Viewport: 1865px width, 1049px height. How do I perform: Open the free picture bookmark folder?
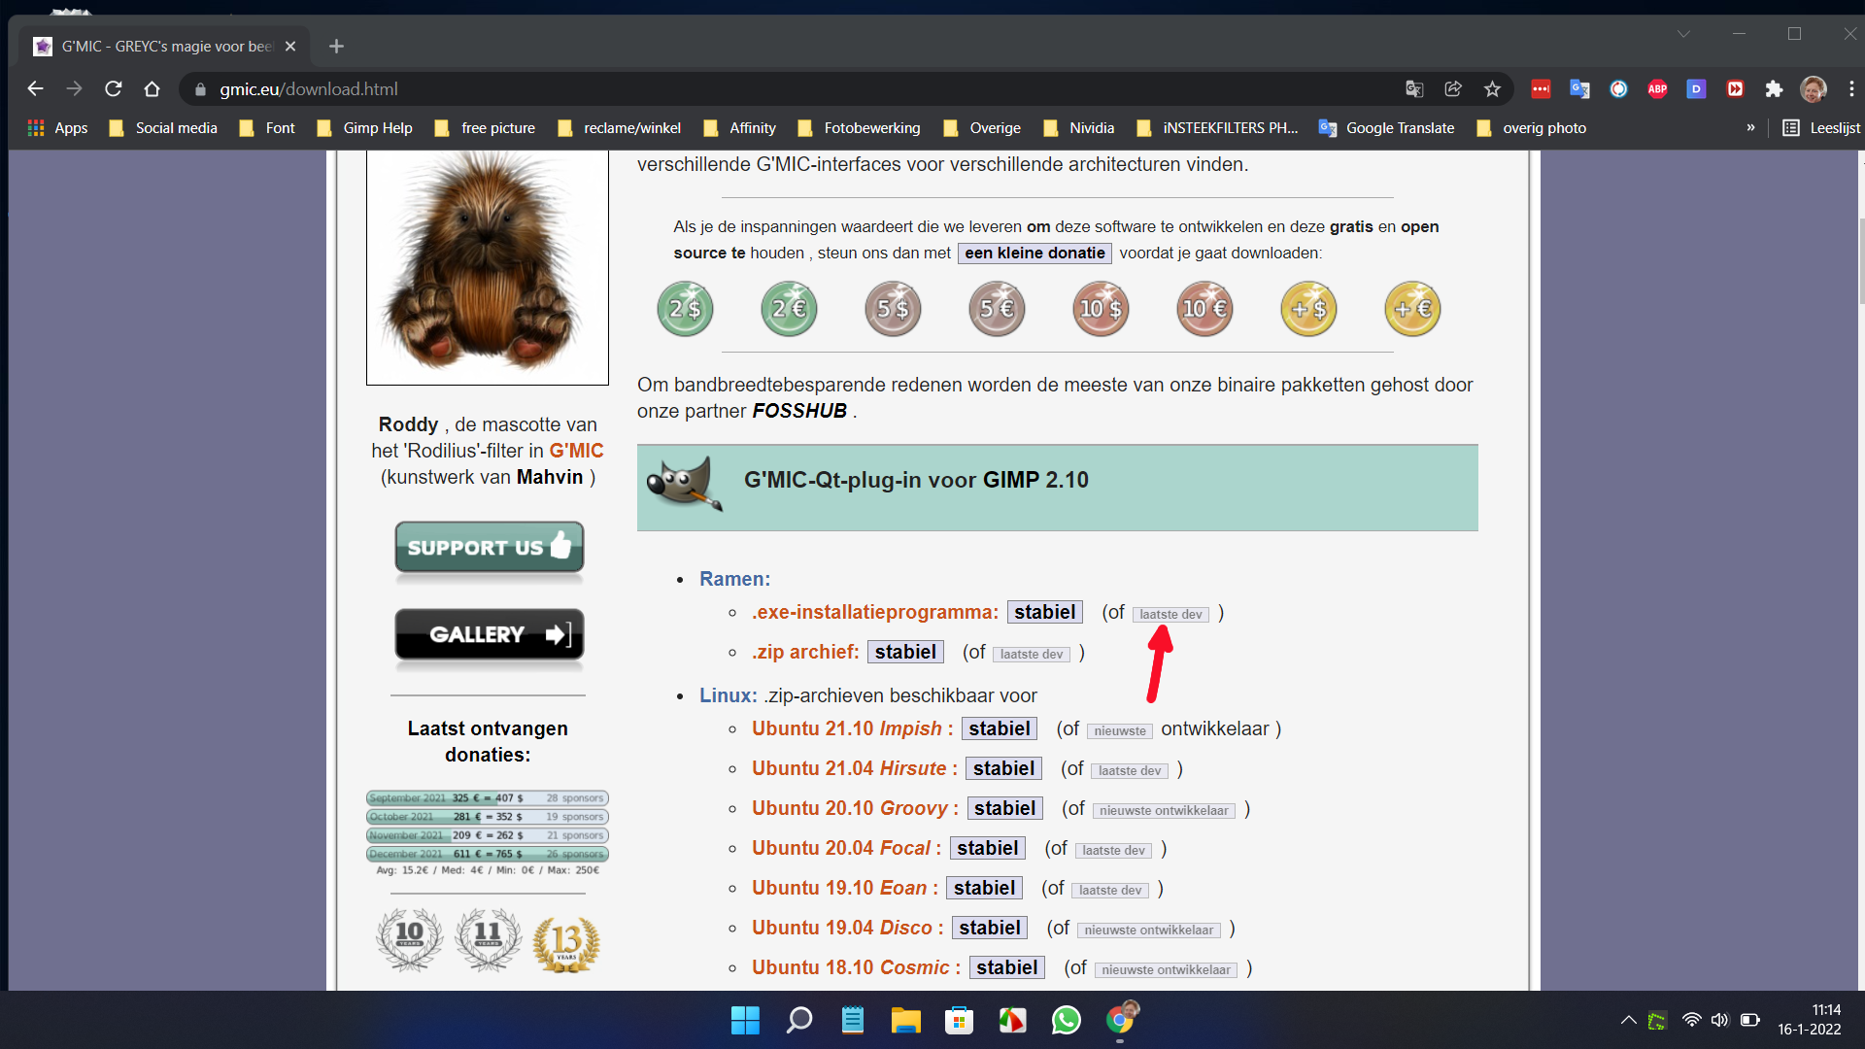coord(485,127)
